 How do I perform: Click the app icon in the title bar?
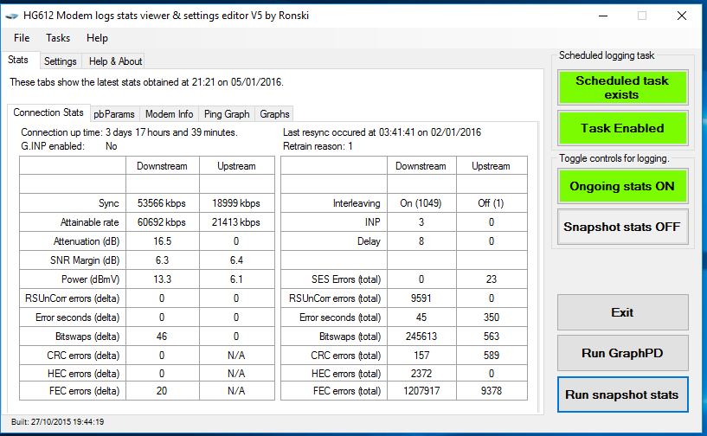(11, 15)
